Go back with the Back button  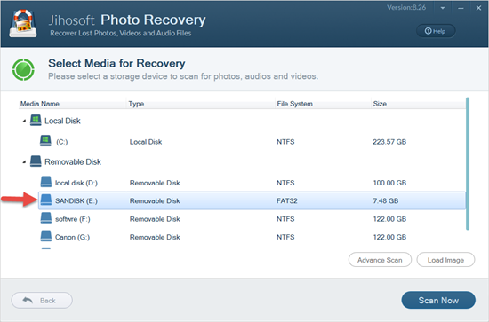point(42,300)
